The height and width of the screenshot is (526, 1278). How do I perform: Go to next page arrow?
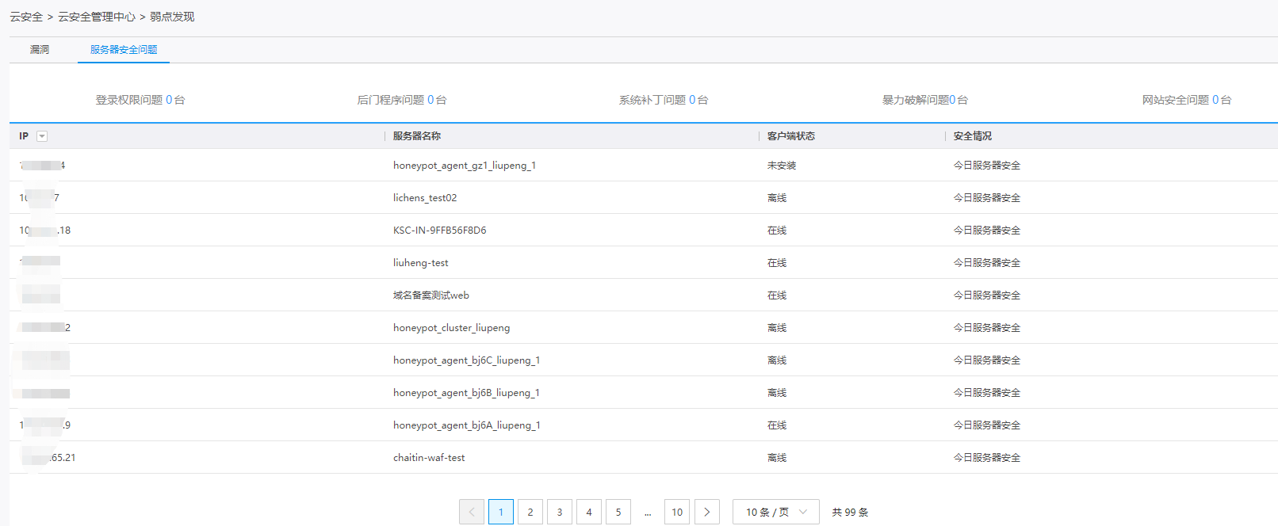pos(707,512)
